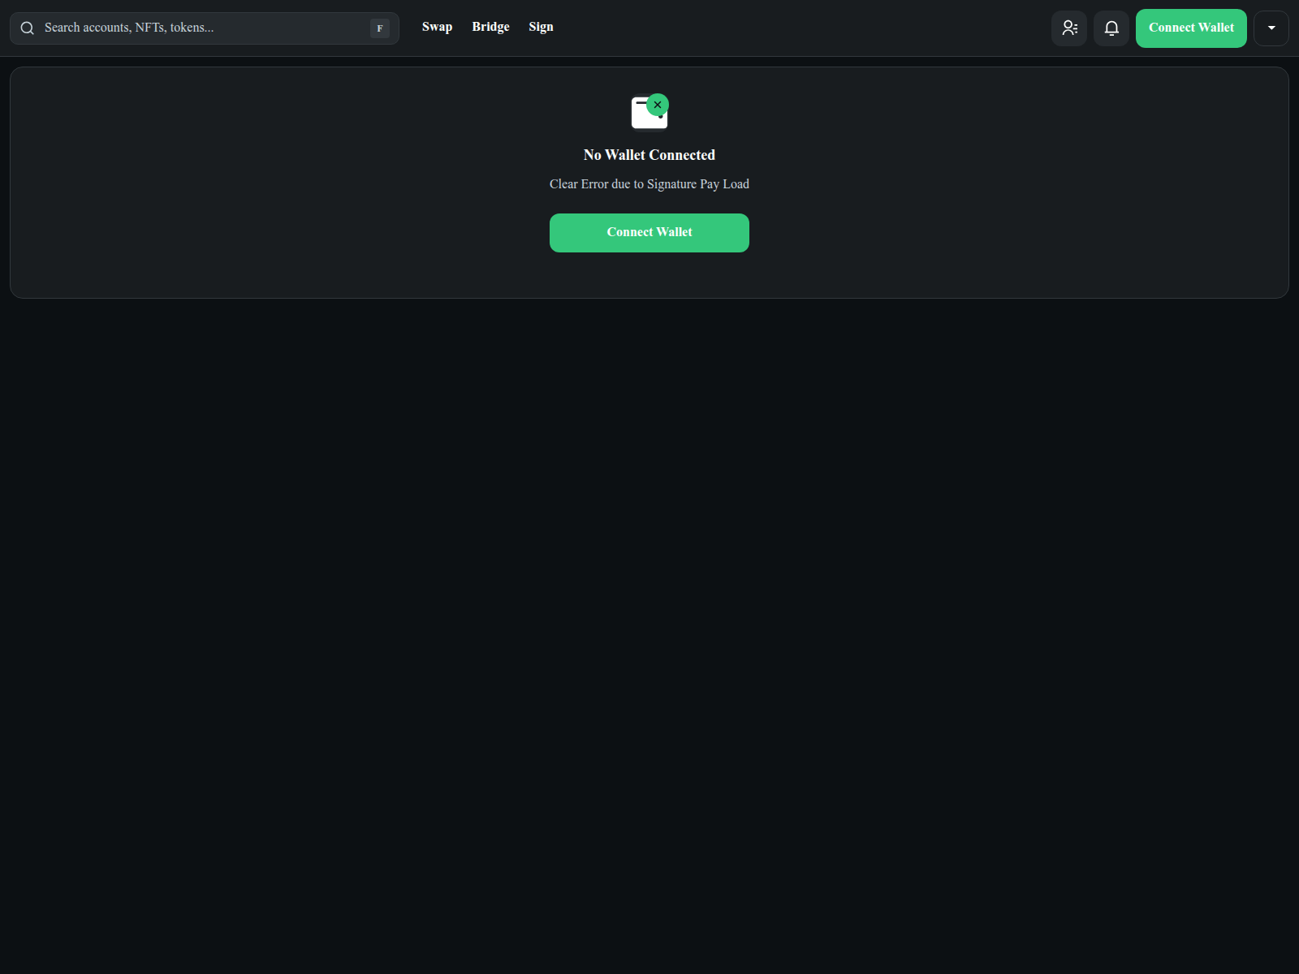Show notifications via the bell icon
Screen dimensions: 1299x974
click(x=1111, y=28)
